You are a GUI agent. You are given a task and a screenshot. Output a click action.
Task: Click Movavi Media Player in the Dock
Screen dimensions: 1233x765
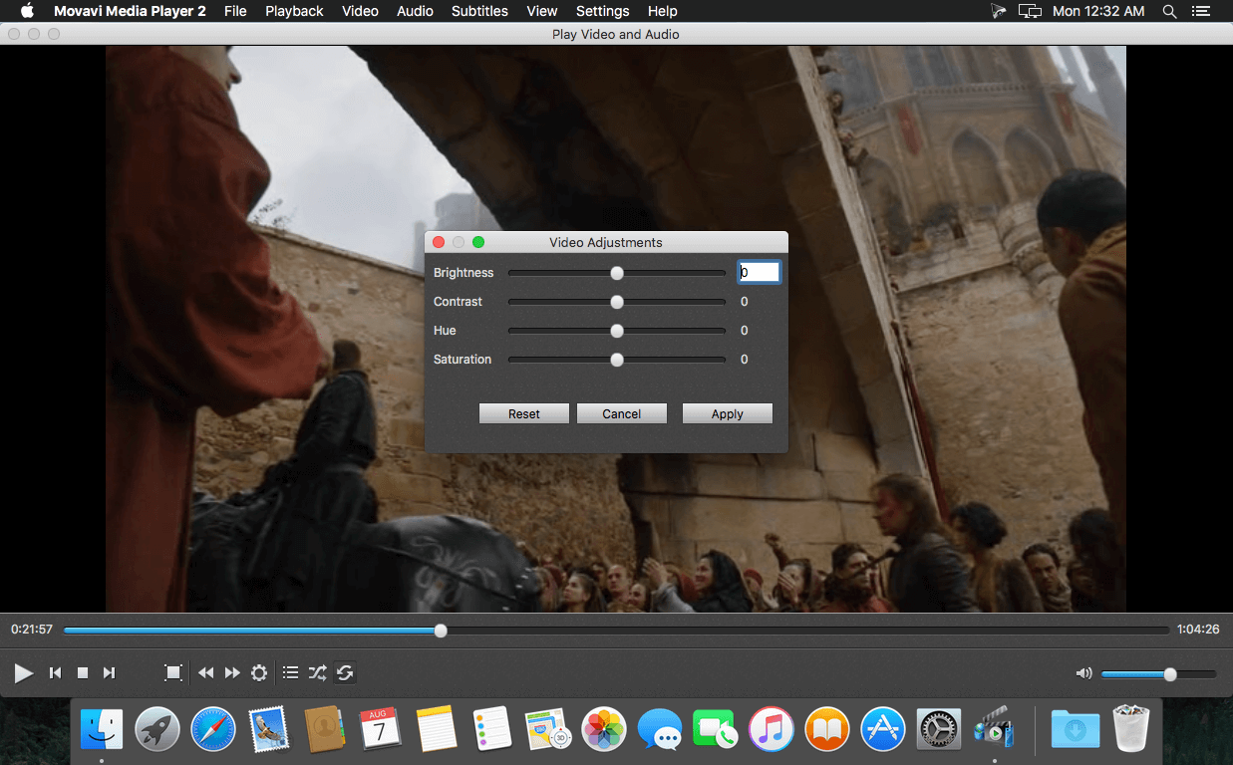994,729
